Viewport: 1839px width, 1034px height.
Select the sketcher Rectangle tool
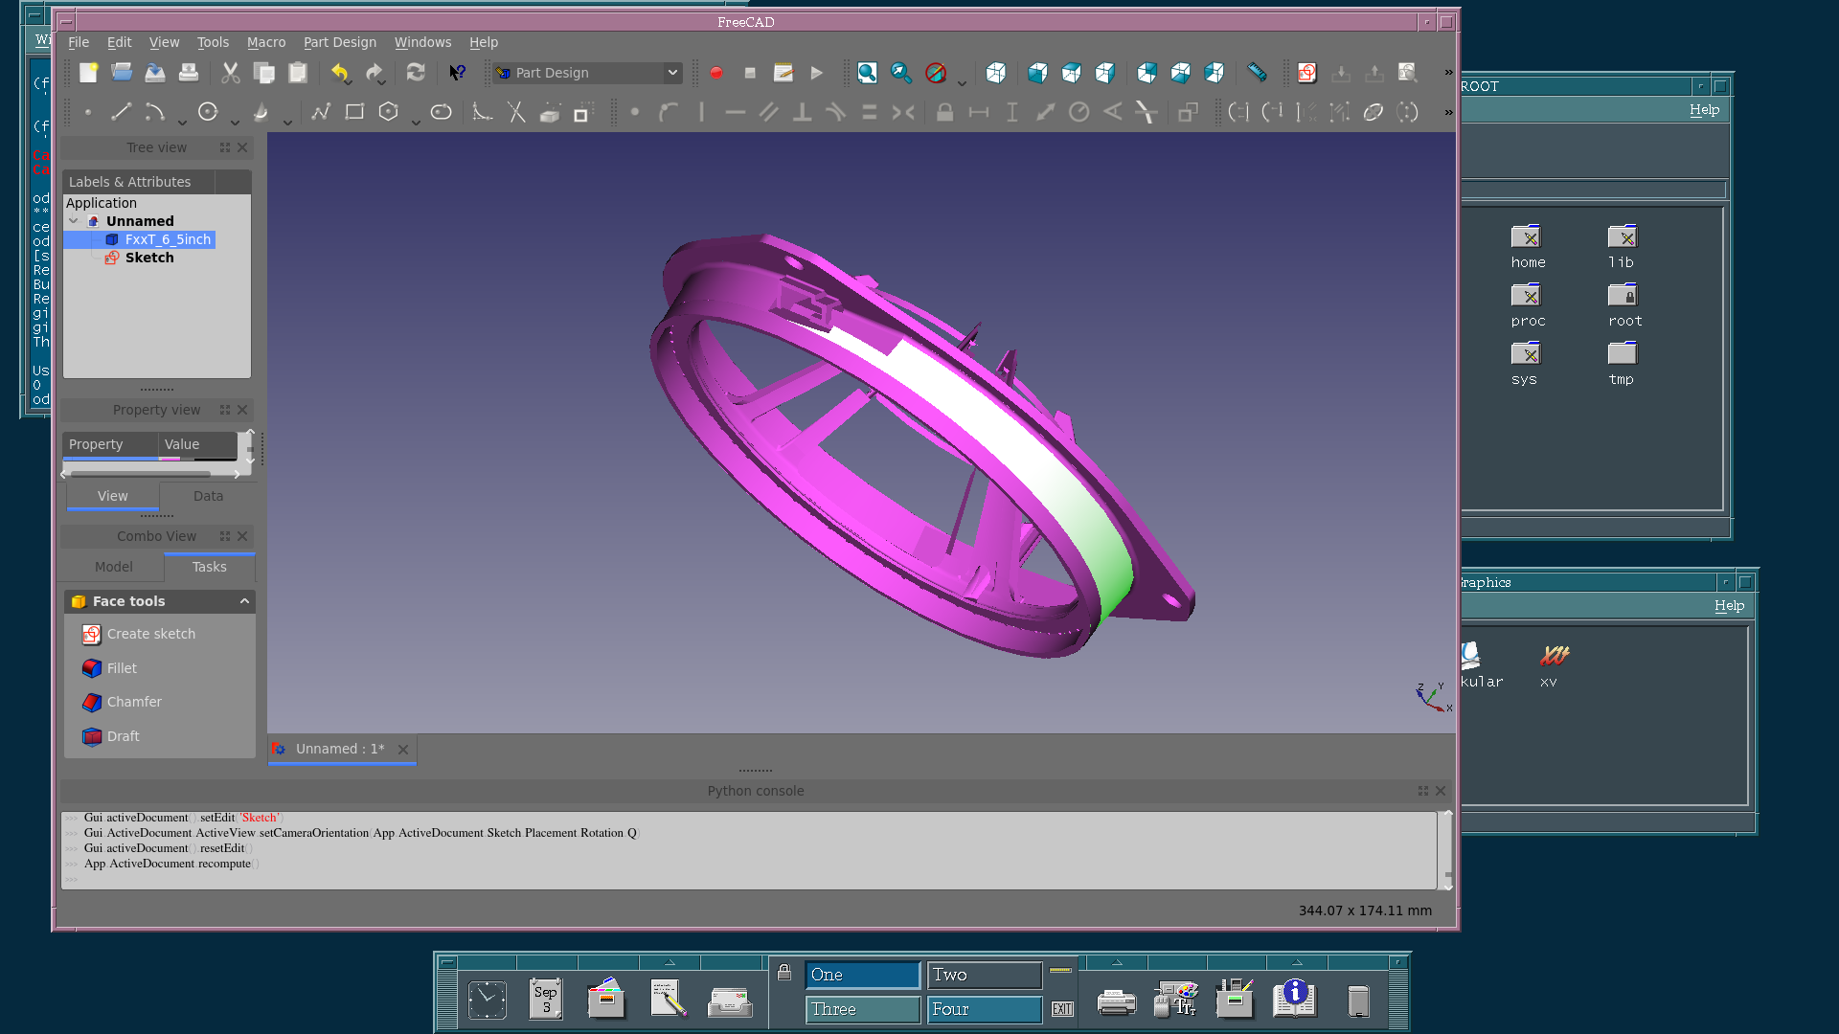(x=354, y=112)
